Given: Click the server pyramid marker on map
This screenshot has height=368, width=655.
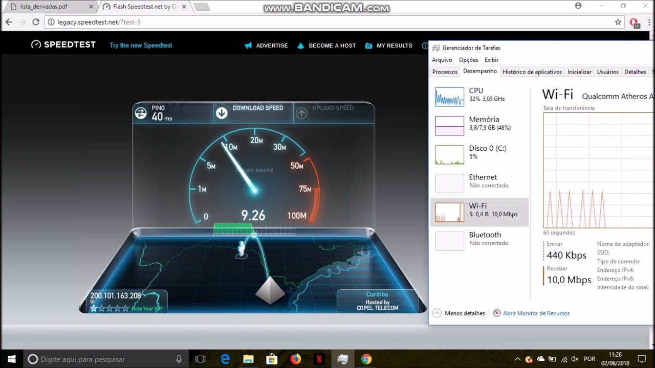Looking at the screenshot, I should pyautogui.click(x=270, y=290).
